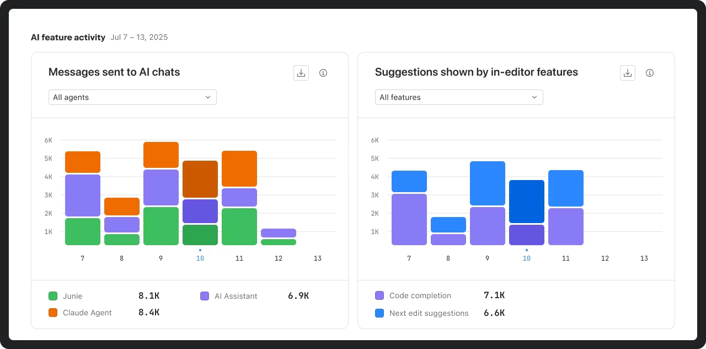Download Messages sent to AI chats data
Screen dimensions: 706x349
[x=301, y=73]
